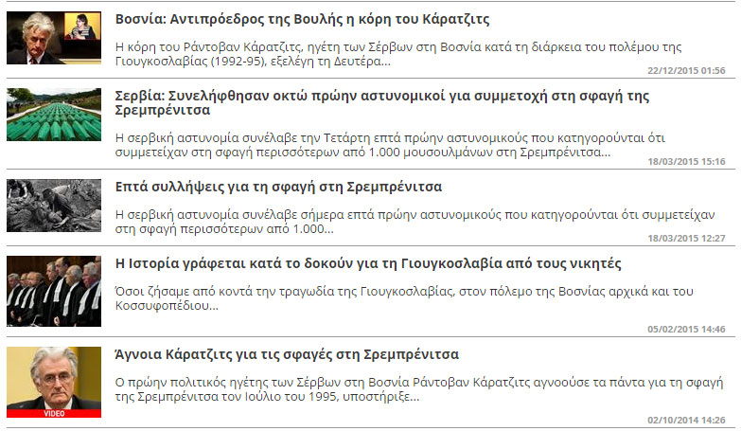This screenshot has height=431, width=741.
Task: Open headline 'Άγνοια Κάρατζιτς για τις σφαγές'
Action: pos(287,354)
